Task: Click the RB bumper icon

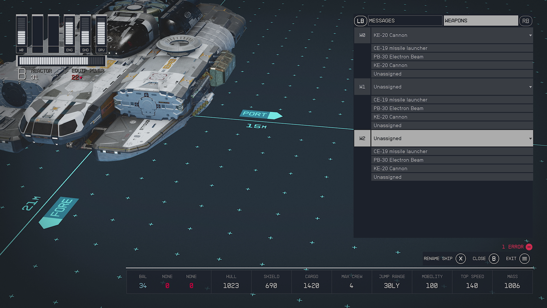Action: [525, 21]
